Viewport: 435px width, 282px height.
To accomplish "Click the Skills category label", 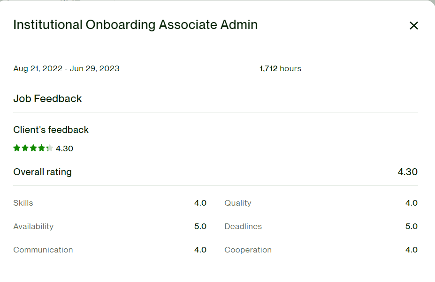I will pos(23,203).
